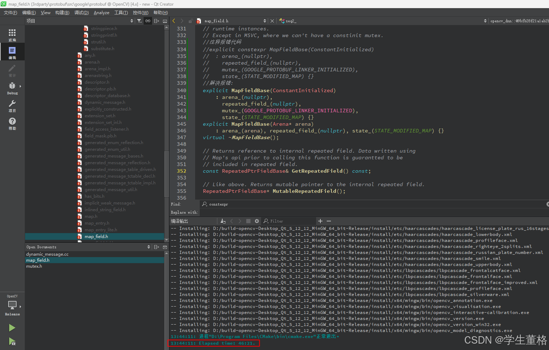Open the Welcome mode icon in the sidebar
Viewport: 549px width, 350px height.
point(12,34)
